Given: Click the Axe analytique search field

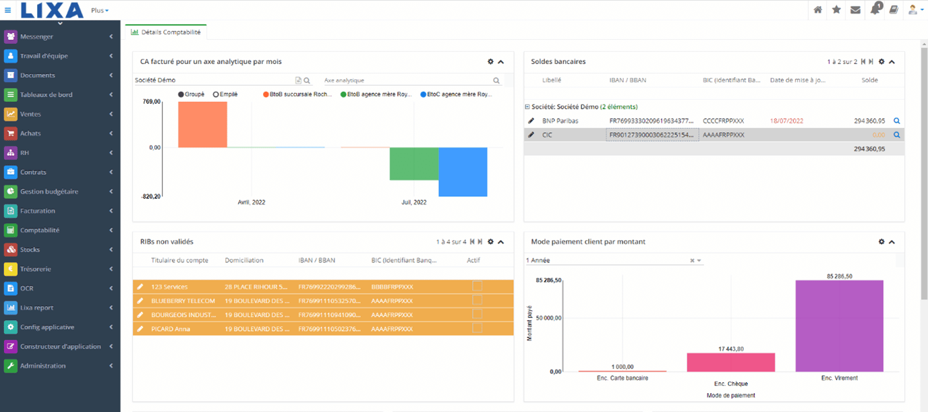Looking at the screenshot, I should [407, 80].
